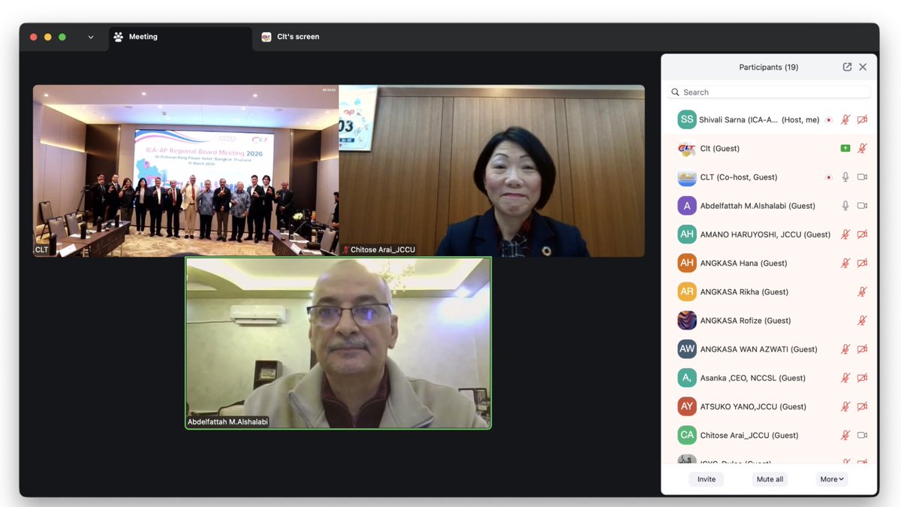Unmute CLT co-host's microphone
The height and width of the screenshot is (507, 901).
click(x=845, y=177)
